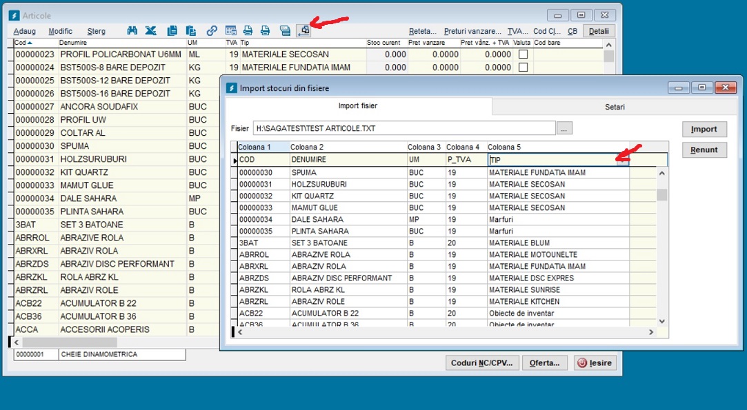Sort the article list by the Cod column header
Image resolution: width=747 pixels, height=410 pixels.
pos(34,43)
